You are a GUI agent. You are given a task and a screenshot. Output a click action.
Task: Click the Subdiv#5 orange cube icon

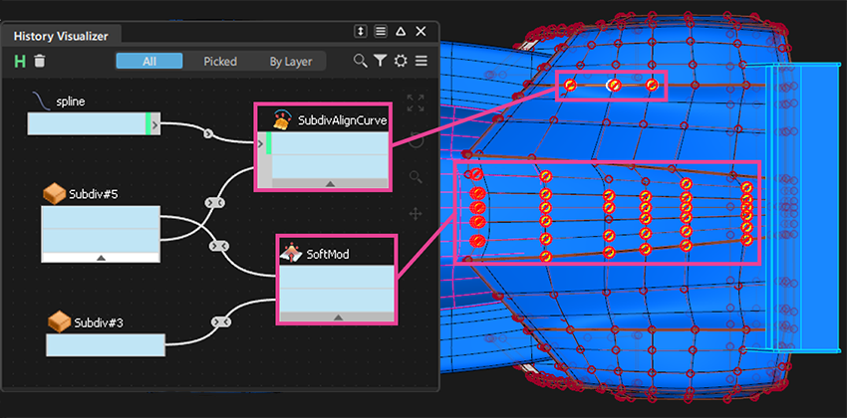coord(54,194)
